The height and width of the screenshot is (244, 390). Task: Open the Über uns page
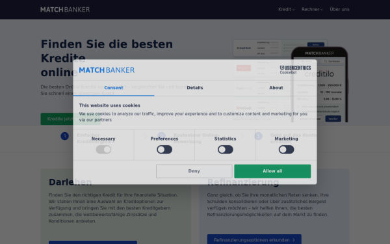click(339, 10)
